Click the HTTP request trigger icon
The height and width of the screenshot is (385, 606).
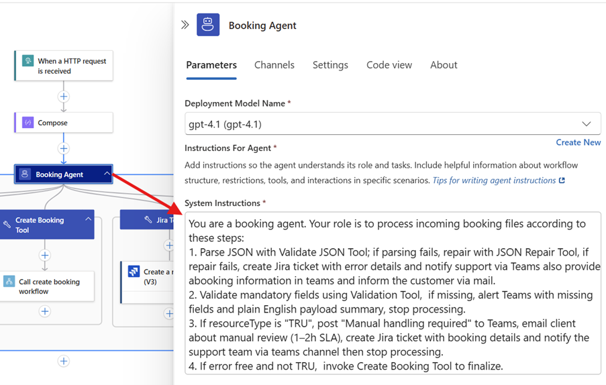28,60
